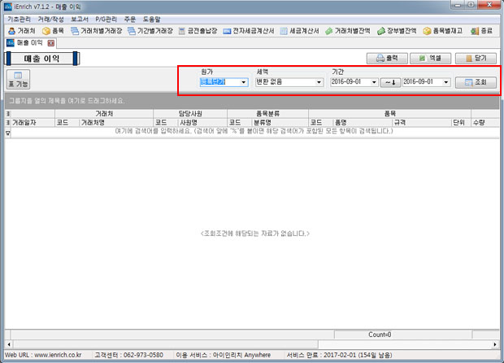Image resolution: width=504 pixels, height=363 pixels.
Task: Open the 기초관리 menu
Action: 18,17
